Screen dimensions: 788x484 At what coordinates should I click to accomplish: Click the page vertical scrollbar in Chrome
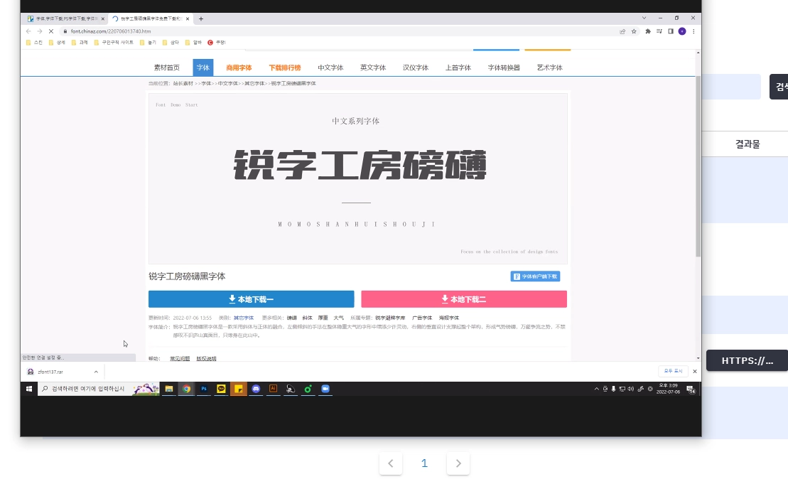(698, 166)
